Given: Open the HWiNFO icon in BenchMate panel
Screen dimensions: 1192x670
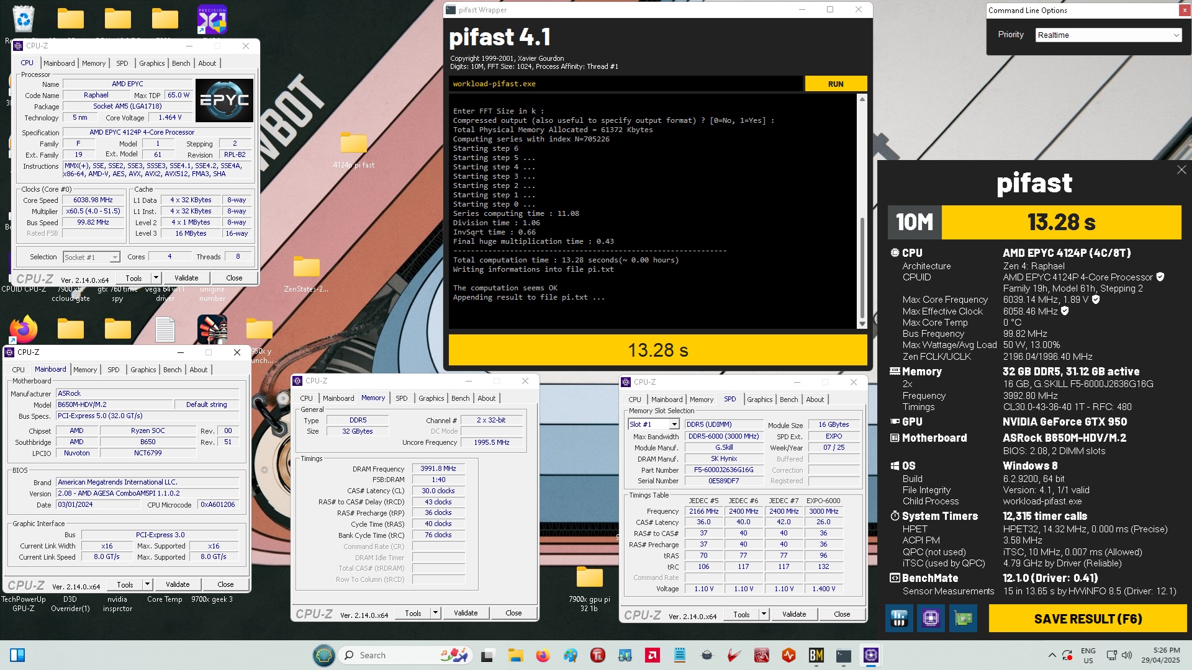Looking at the screenshot, I should coord(899,619).
